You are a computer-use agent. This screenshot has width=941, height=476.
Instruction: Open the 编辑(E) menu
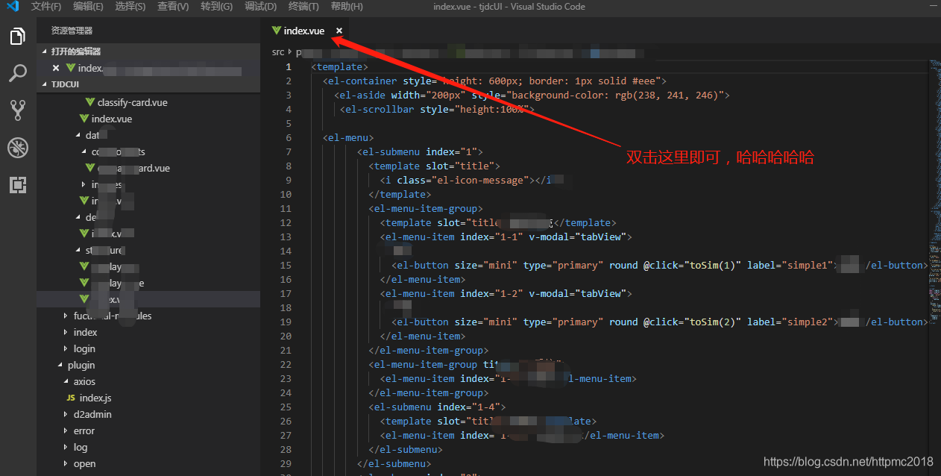88,7
